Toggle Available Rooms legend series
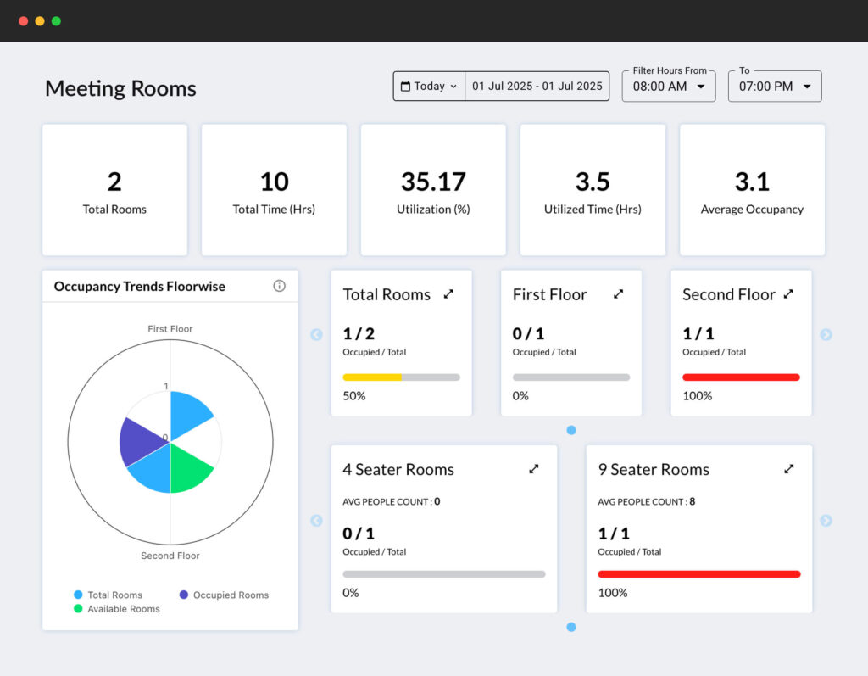 (x=116, y=609)
